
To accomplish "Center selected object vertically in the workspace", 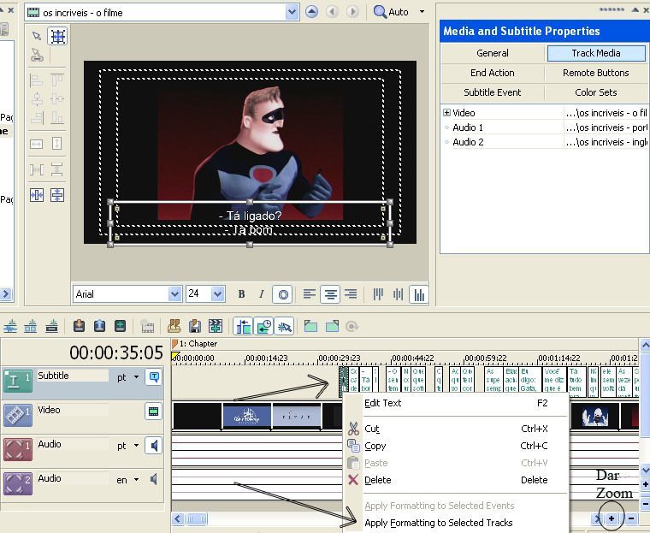I will pos(57,195).
